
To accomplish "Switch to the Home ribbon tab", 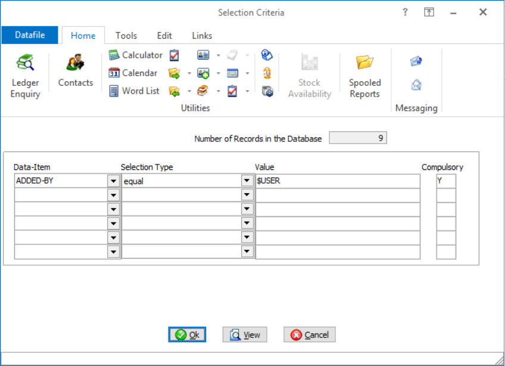I will (x=83, y=35).
